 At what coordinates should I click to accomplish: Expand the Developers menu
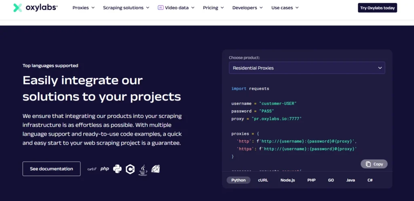click(247, 8)
